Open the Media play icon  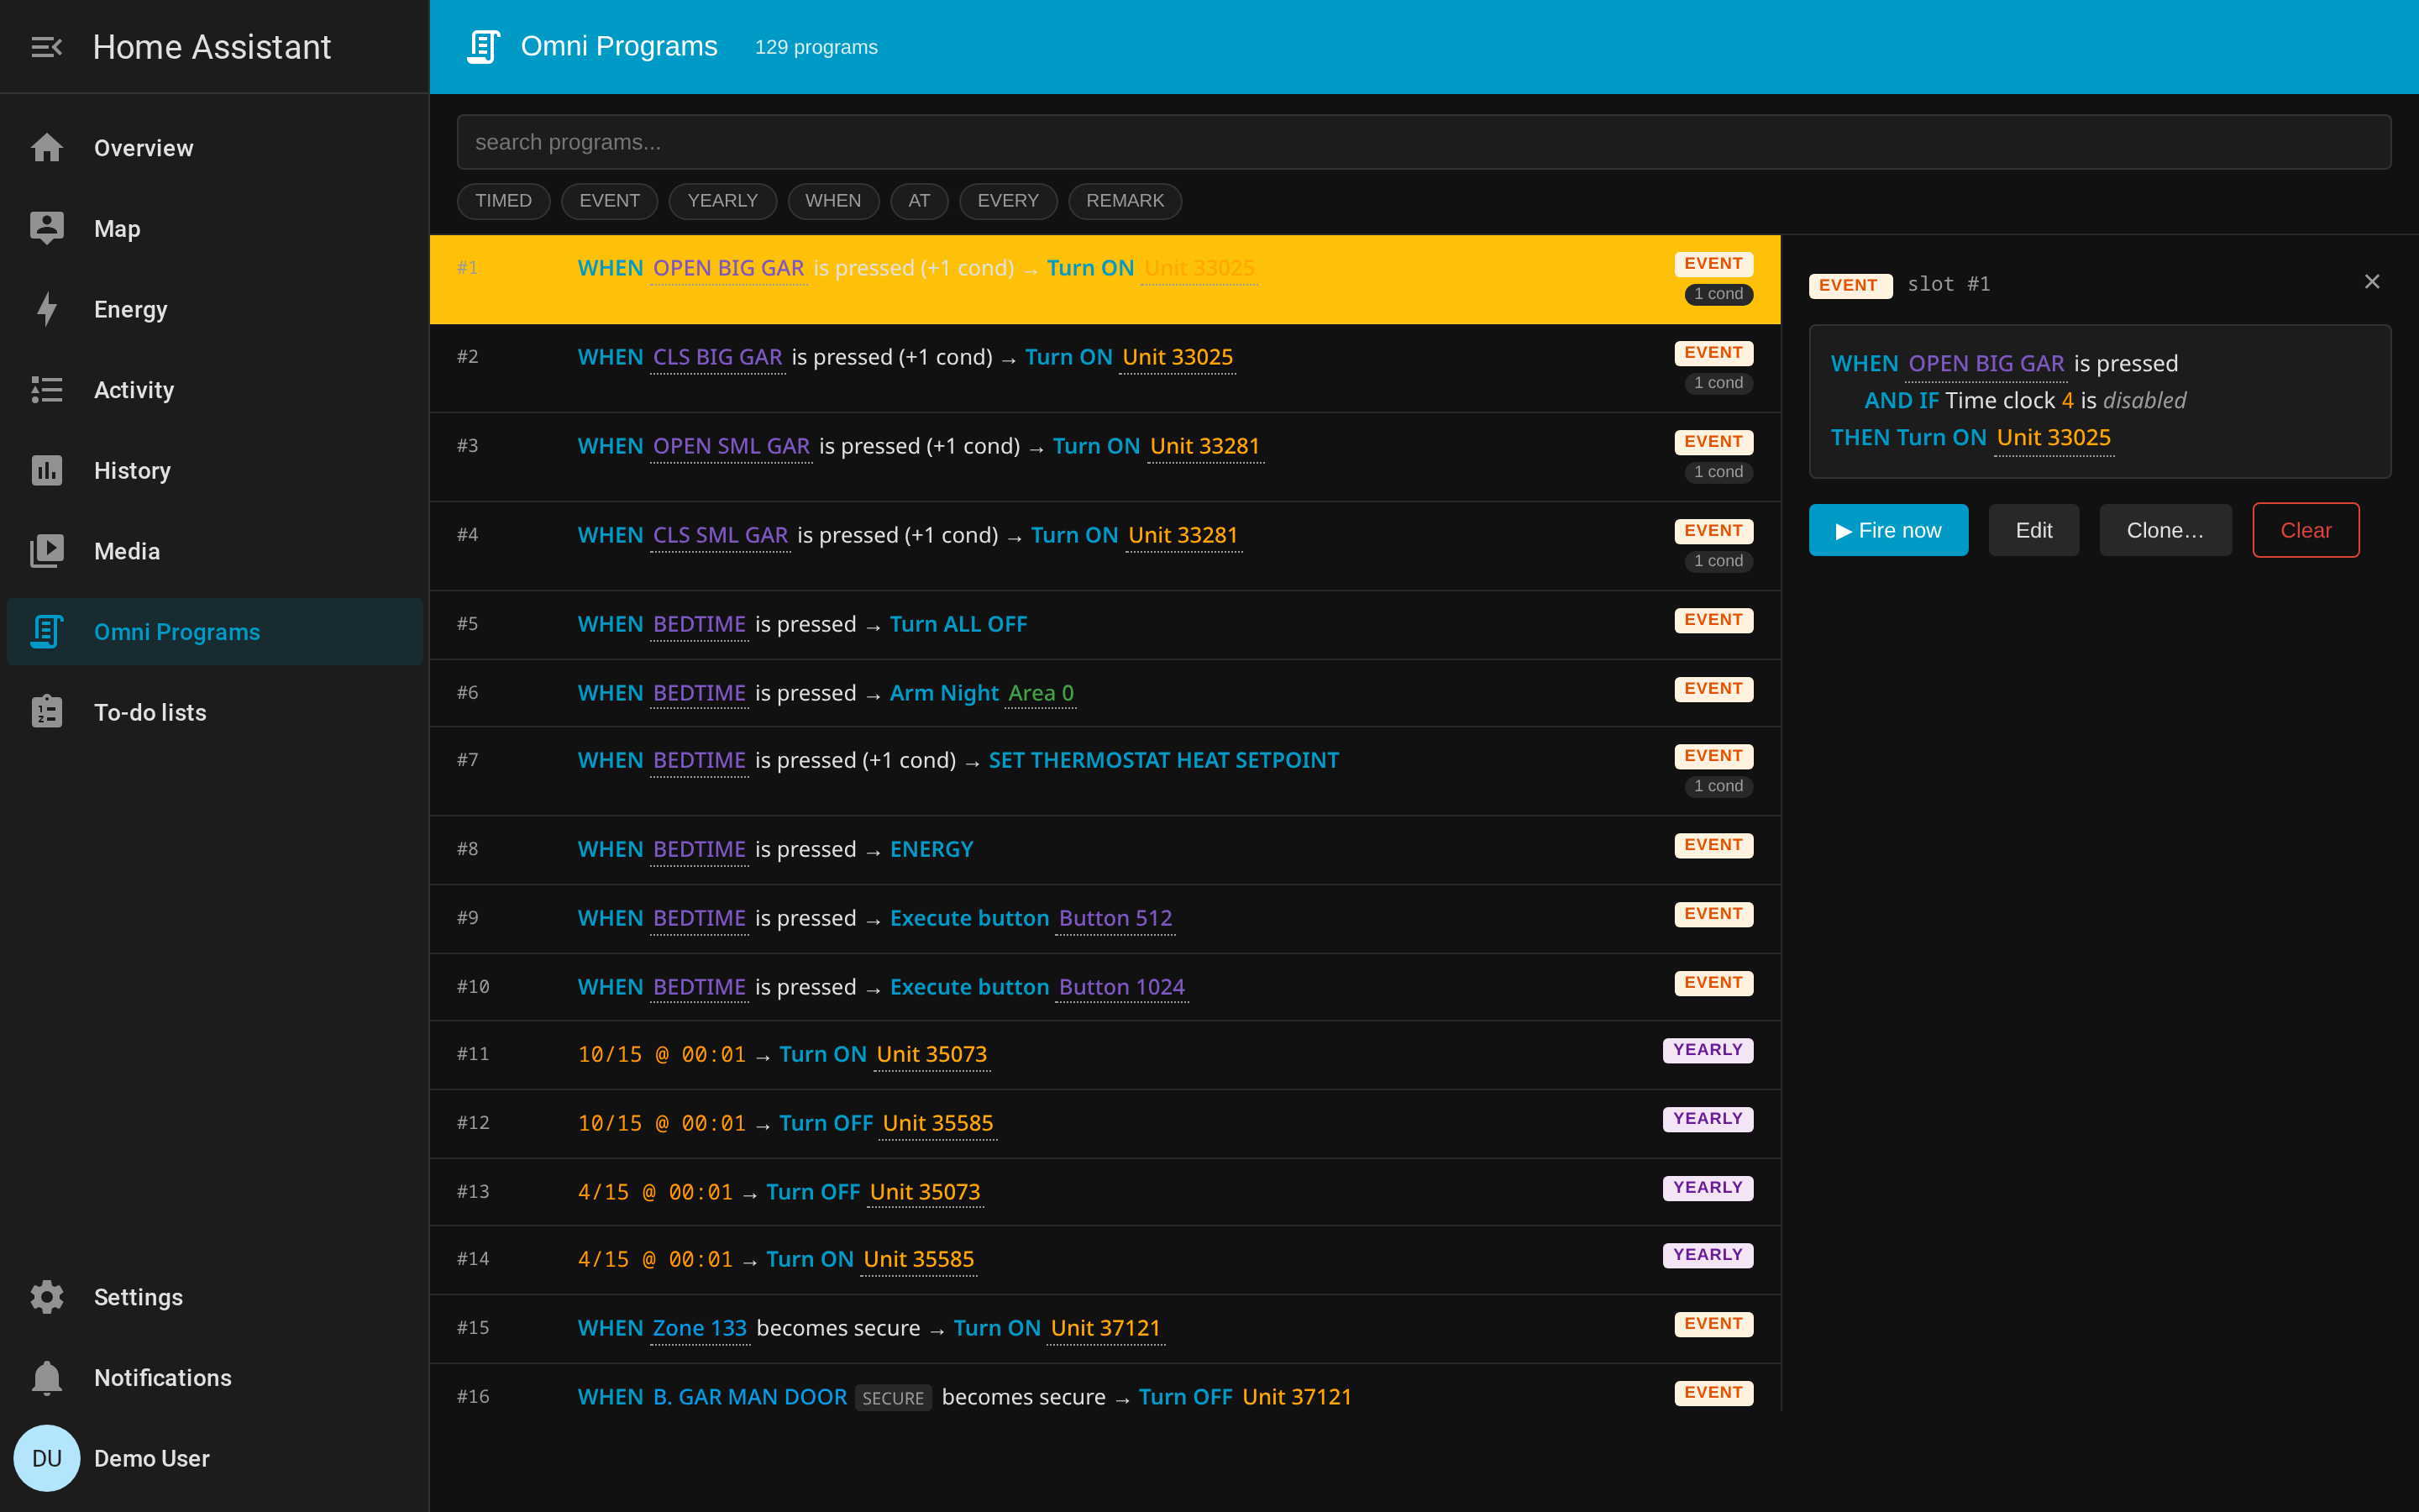[46, 551]
